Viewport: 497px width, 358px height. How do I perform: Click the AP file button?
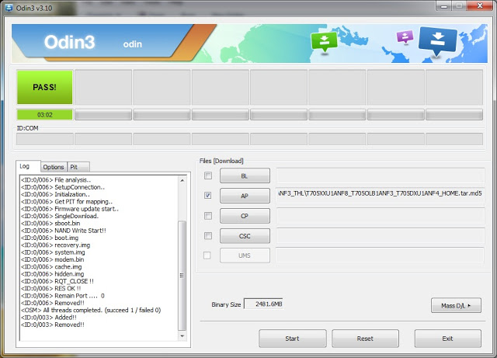tap(245, 196)
